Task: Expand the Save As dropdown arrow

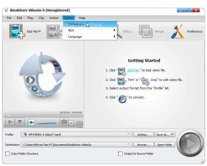Action: point(172,134)
